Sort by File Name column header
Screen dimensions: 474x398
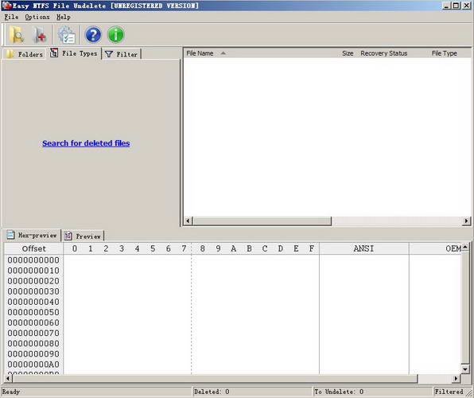200,53
